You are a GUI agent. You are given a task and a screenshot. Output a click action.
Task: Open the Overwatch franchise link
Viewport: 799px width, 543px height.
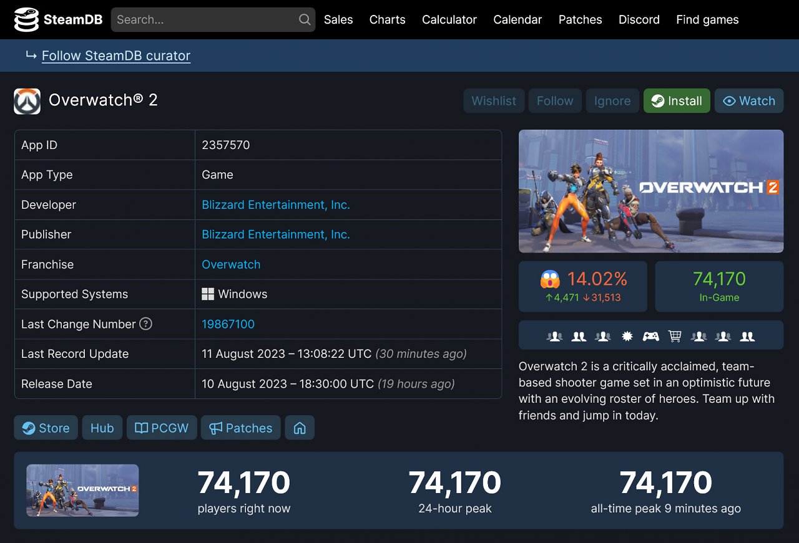click(231, 264)
